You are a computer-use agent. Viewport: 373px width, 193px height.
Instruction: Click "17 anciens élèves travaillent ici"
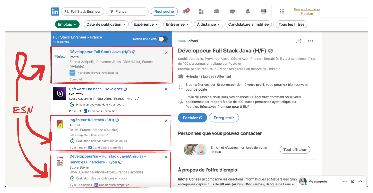[x=97, y=73]
